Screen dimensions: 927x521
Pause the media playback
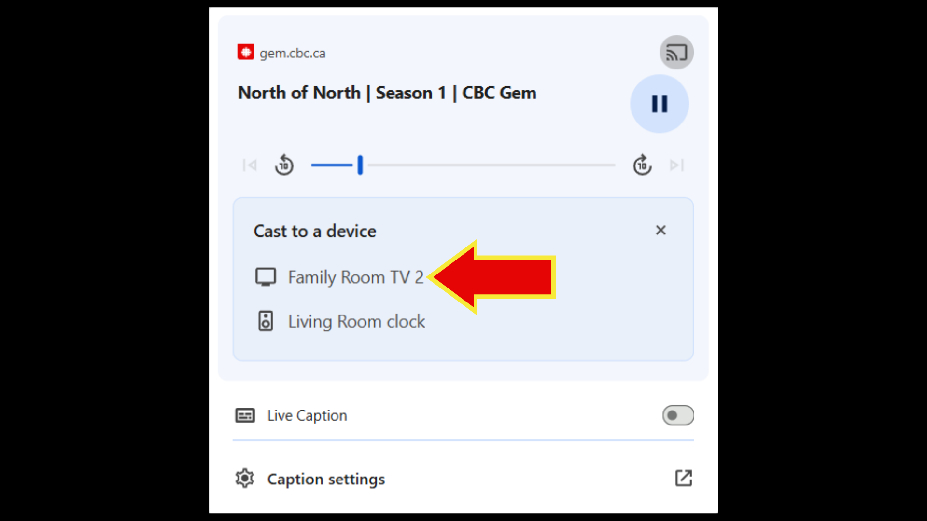tap(659, 104)
